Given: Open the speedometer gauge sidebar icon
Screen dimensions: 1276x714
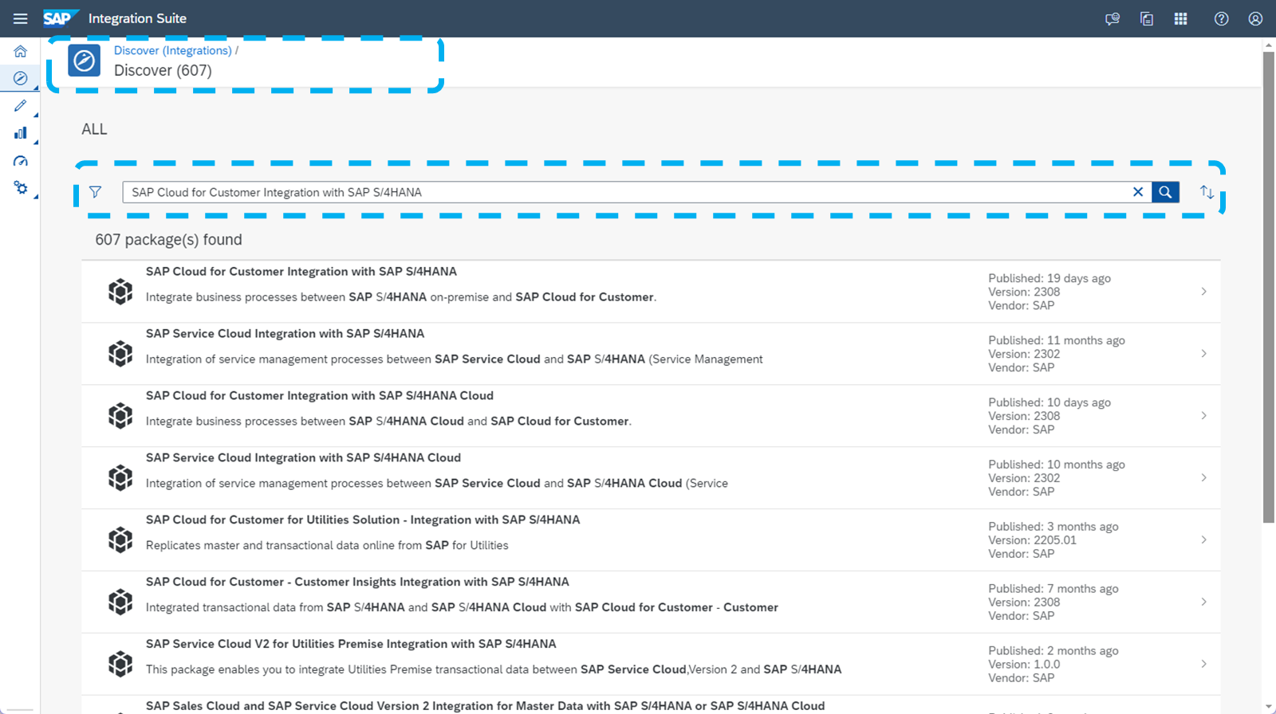Looking at the screenshot, I should (x=21, y=161).
